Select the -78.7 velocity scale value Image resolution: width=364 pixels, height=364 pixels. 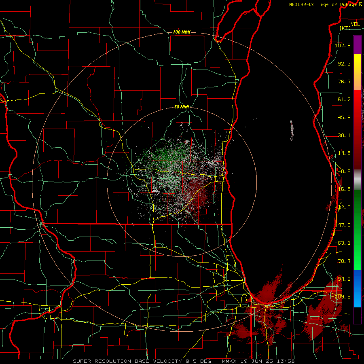tap(343, 261)
